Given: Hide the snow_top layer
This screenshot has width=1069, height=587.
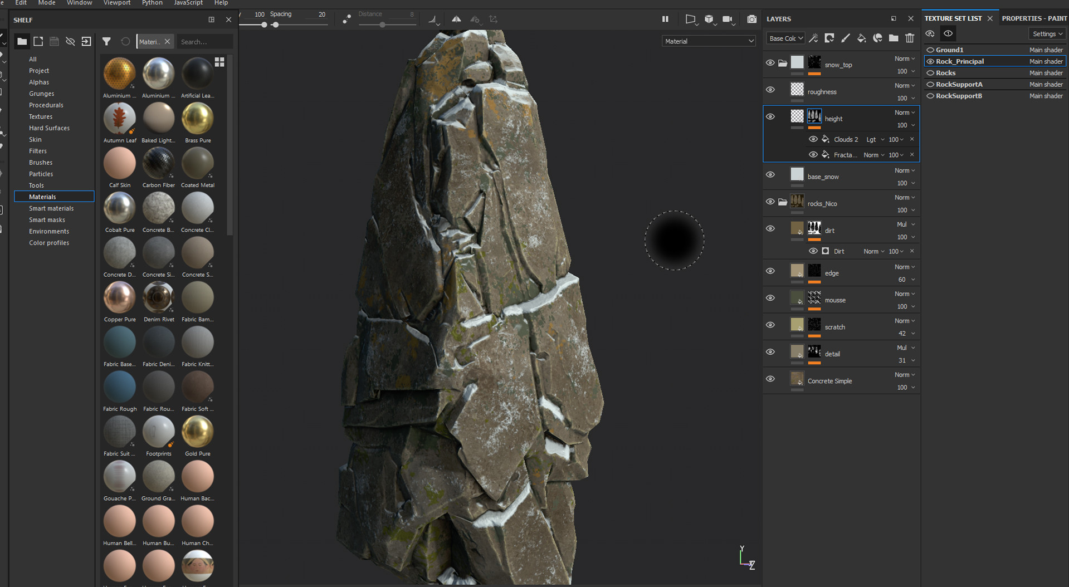Looking at the screenshot, I should tap(770, 63).
